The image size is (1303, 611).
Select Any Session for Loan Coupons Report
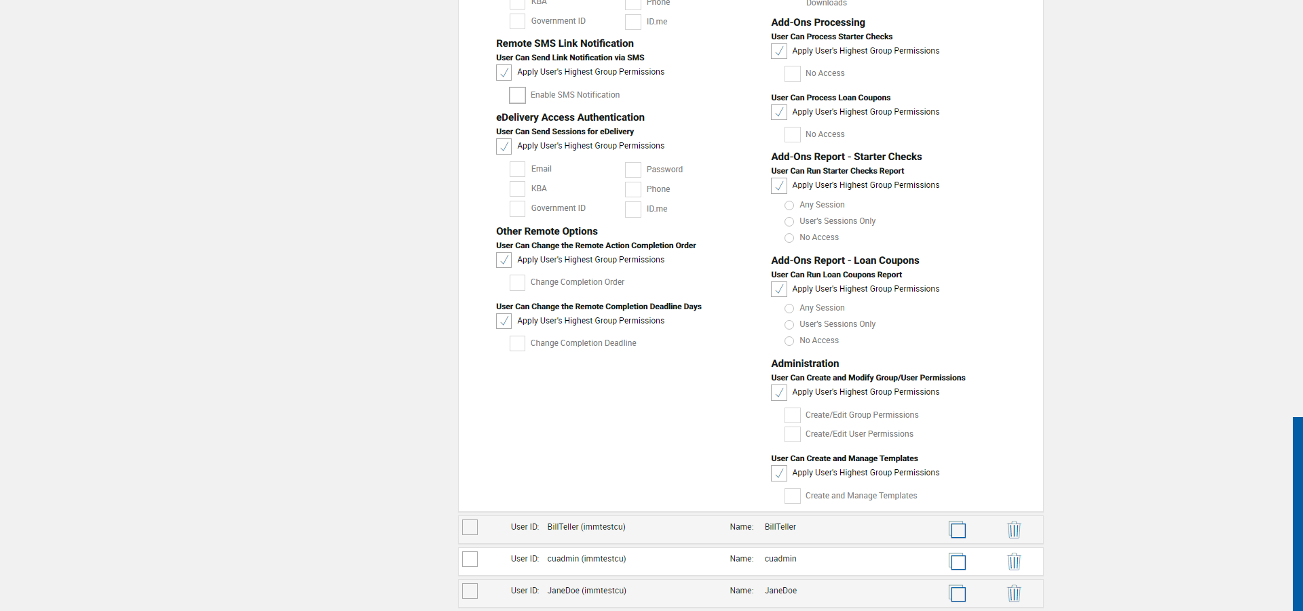click(789, 309)
